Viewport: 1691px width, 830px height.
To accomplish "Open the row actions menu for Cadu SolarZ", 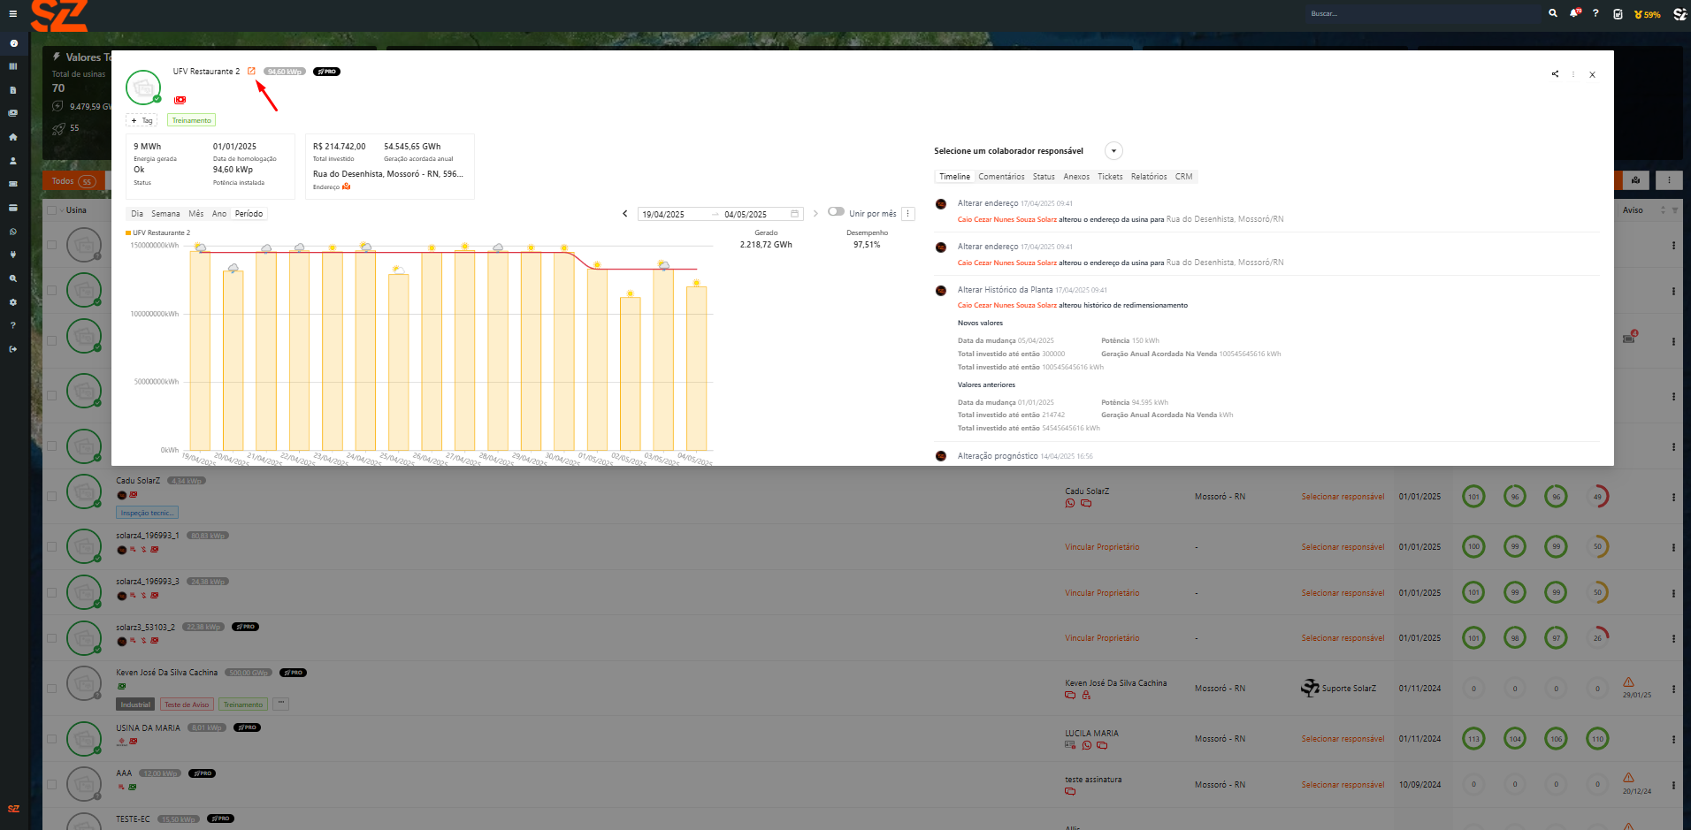I will click(x=1673, y=497).
